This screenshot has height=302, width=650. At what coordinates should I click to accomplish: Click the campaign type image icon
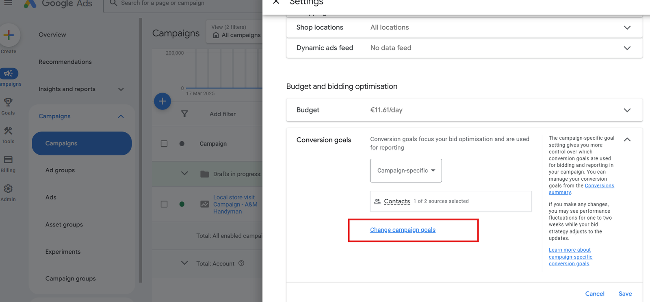pyautogui.click(x=205, y=204)
